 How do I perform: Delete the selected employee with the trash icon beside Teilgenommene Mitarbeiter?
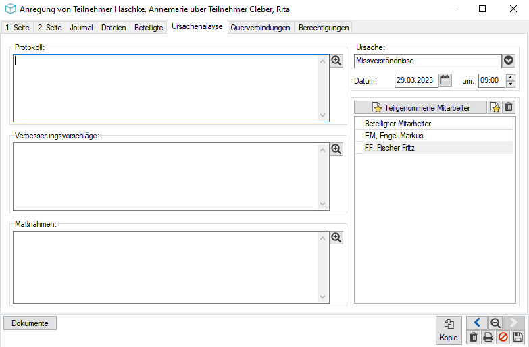click(509, 107)
